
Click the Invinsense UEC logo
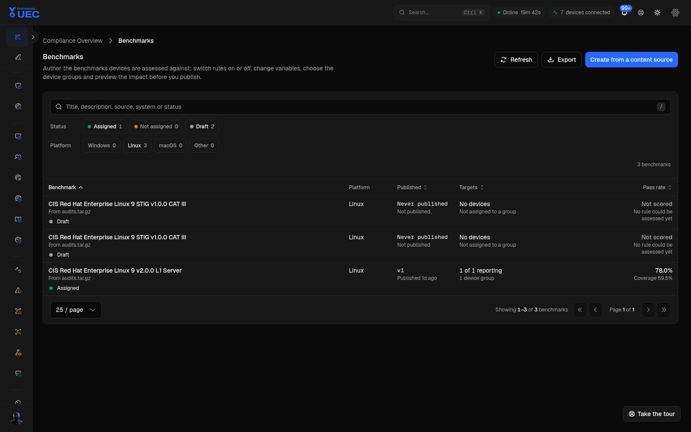[x=24, y=13]
